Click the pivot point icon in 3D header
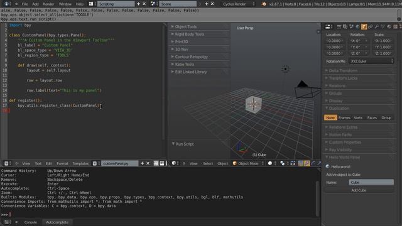 282,163
